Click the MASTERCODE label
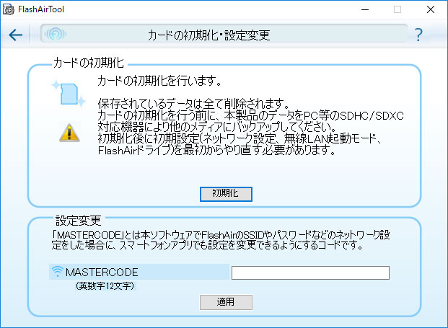Image resolution: width=448 pixels, height=328 pixels. click(x=102, y=272)
